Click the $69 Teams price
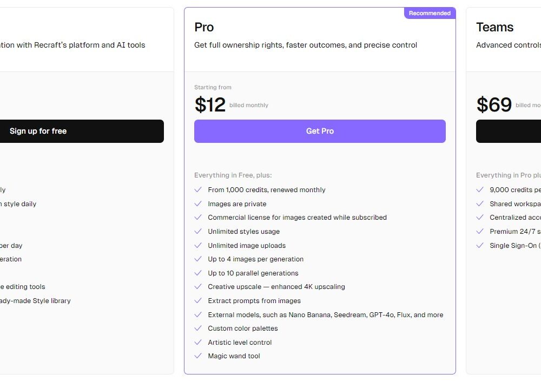541x381 pixels. [494, 104]
